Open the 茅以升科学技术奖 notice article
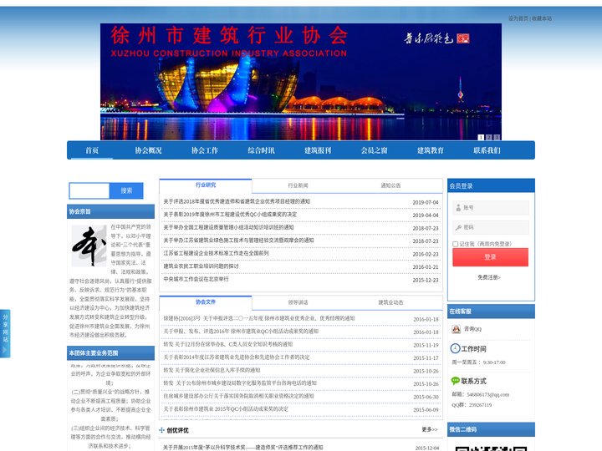 [243, 448]
